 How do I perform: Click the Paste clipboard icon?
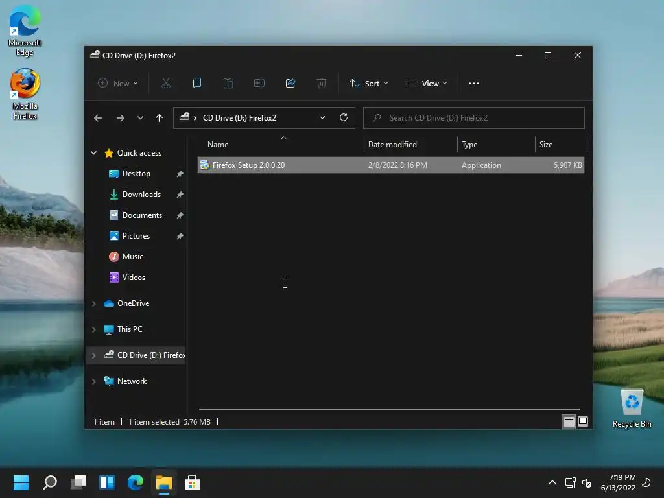pos(228,84)
